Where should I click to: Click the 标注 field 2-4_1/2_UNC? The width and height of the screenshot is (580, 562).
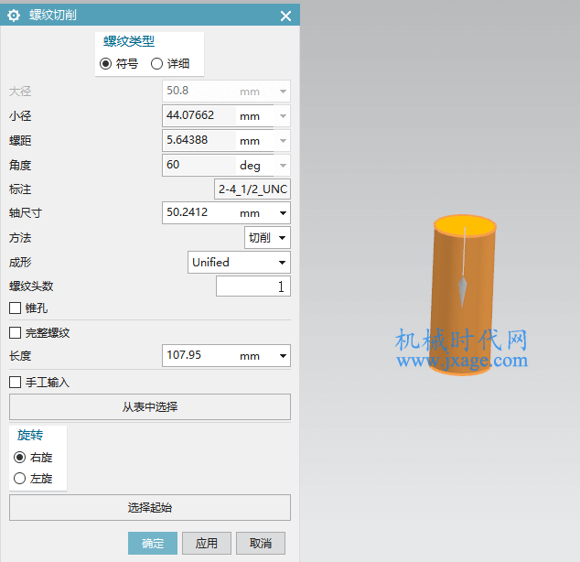(x=252, y=189)
